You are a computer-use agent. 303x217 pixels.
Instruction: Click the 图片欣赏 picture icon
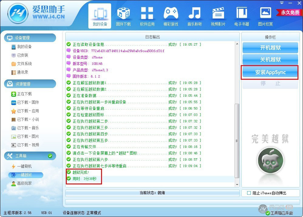coord(266,13)
